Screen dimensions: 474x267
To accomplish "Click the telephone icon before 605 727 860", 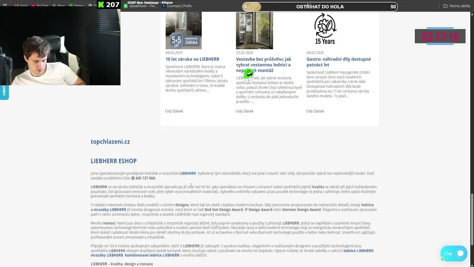I will pyautogui.click(x=133, y=178).
